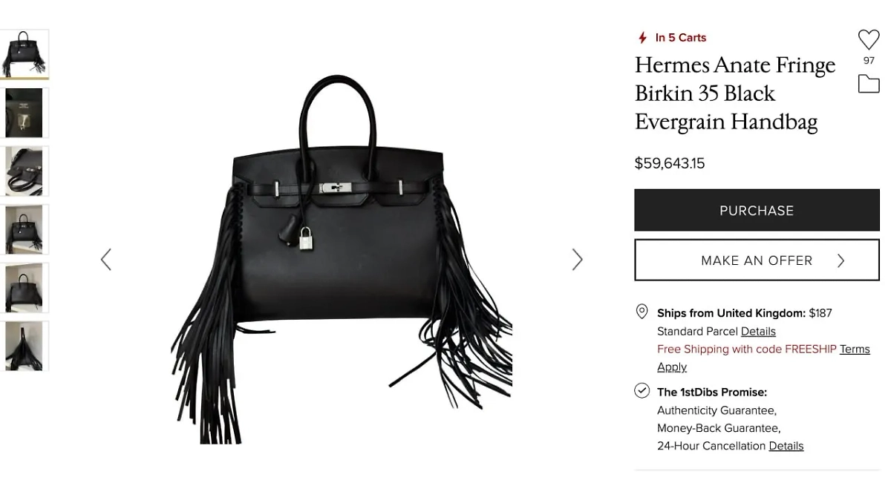Click the 1stDibs Promise checkmark icon
This screenshot has height=486, width=891.
tap(642, 391)
